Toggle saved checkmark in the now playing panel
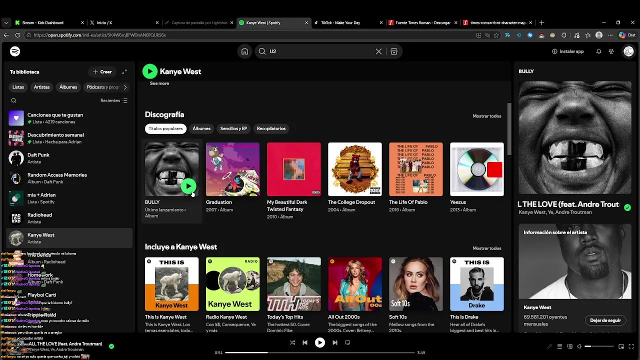Screen dimensions: 640x360 pos(627,207)
